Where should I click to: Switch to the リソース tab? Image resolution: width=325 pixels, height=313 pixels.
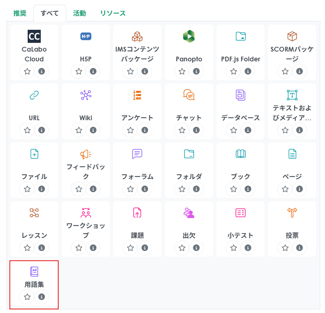click(113, 13)
